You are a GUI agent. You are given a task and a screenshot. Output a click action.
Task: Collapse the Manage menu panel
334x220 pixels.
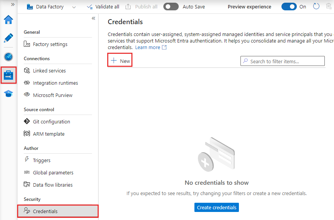(x=93, y=18)
